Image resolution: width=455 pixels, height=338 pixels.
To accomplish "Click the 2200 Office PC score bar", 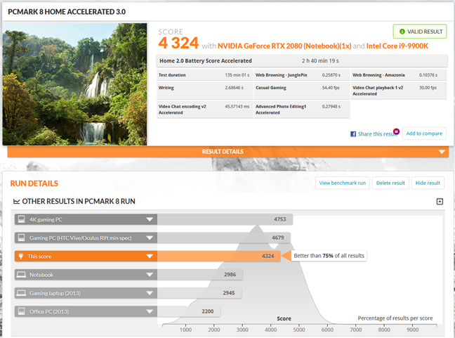I will 189,311.
